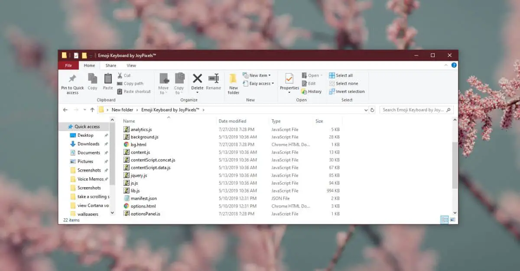Open the Share ribbon tab
Viewport: 520px width, 271px height.
pos(111,66)
